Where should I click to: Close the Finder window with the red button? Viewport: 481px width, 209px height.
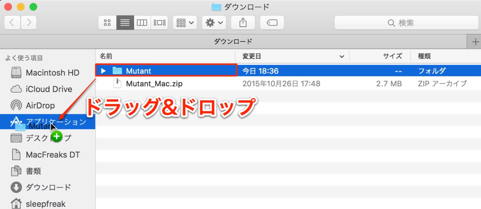(8, 6)
